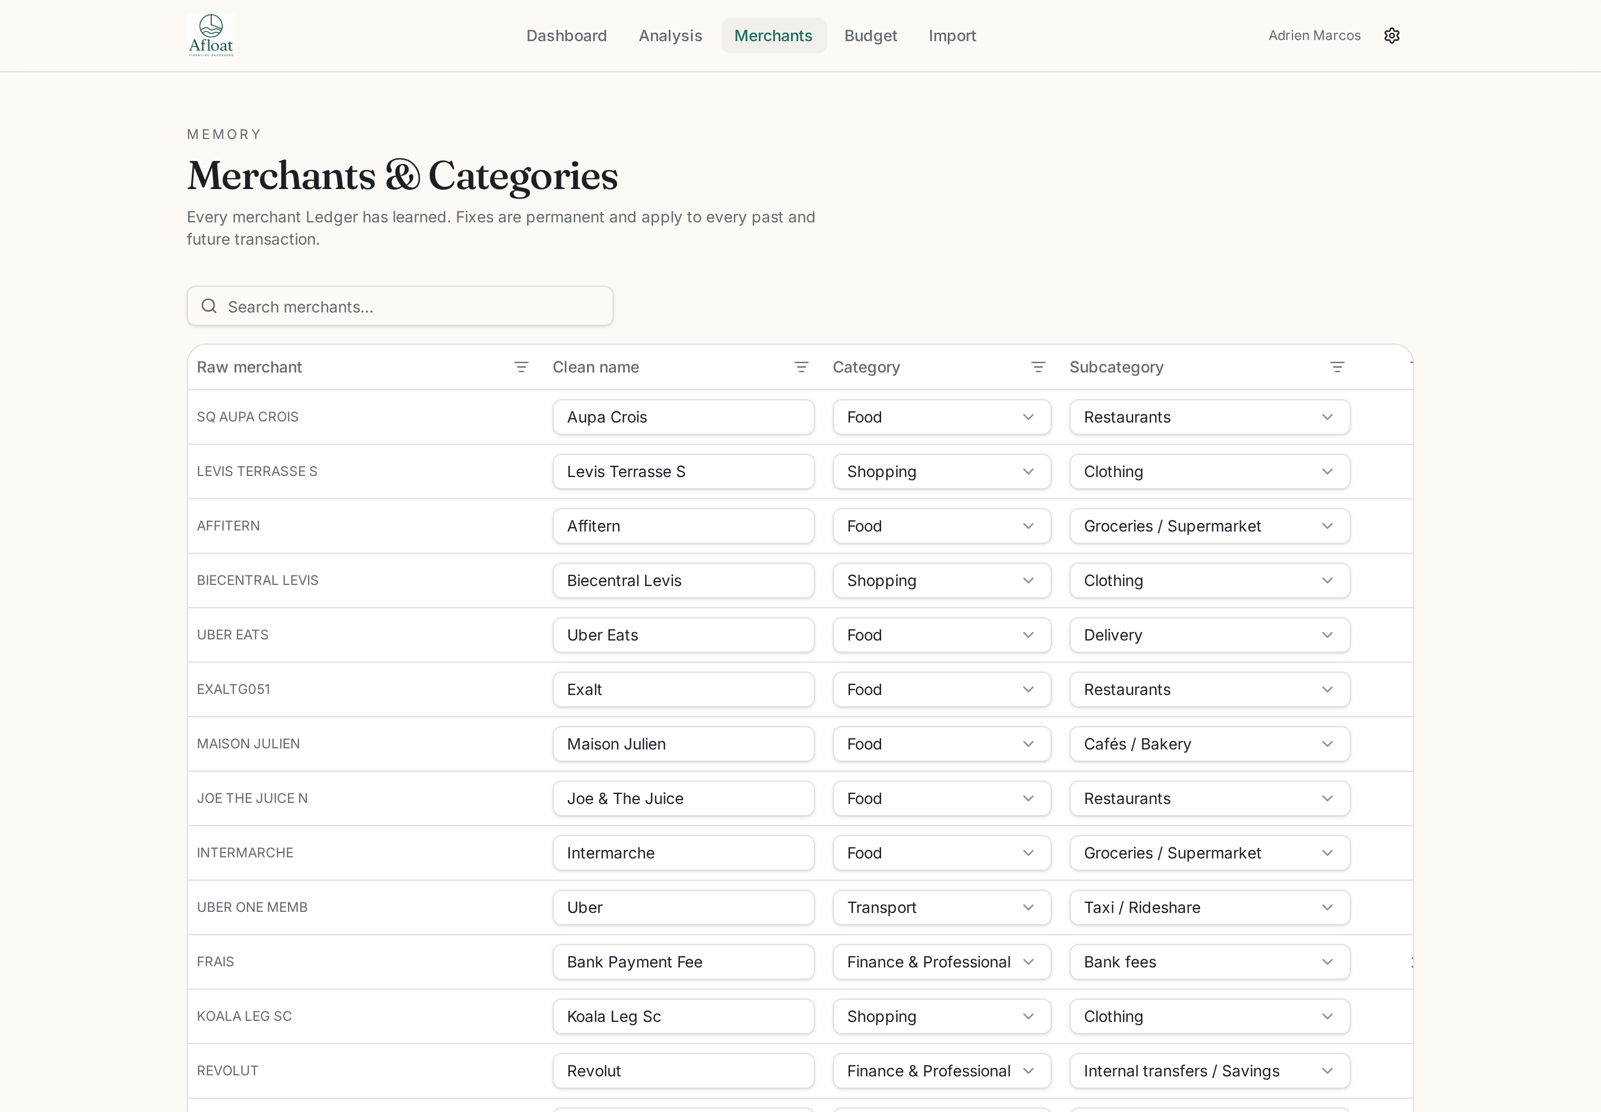
Task: Open category dropdown for EXALTG051
Action: coord(941,689)
